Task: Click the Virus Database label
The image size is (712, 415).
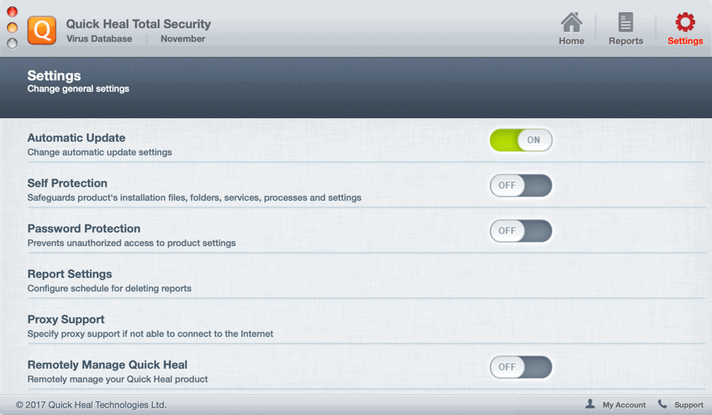Action: pyautogui.click(x=99, y=39)
